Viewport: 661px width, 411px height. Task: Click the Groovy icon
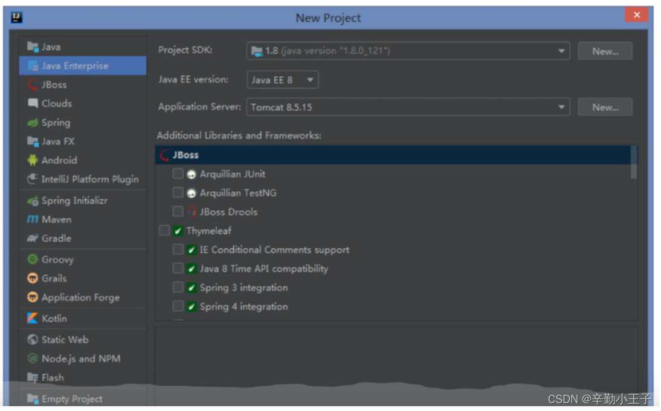coord(33,259)
